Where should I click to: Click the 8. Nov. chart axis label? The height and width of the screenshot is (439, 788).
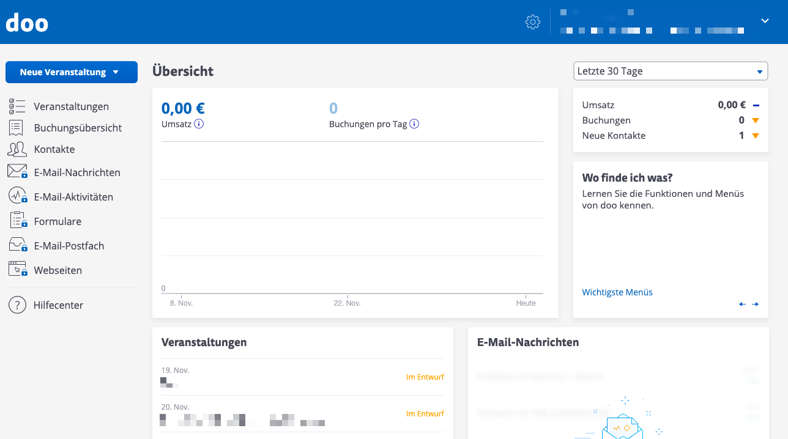181,303
